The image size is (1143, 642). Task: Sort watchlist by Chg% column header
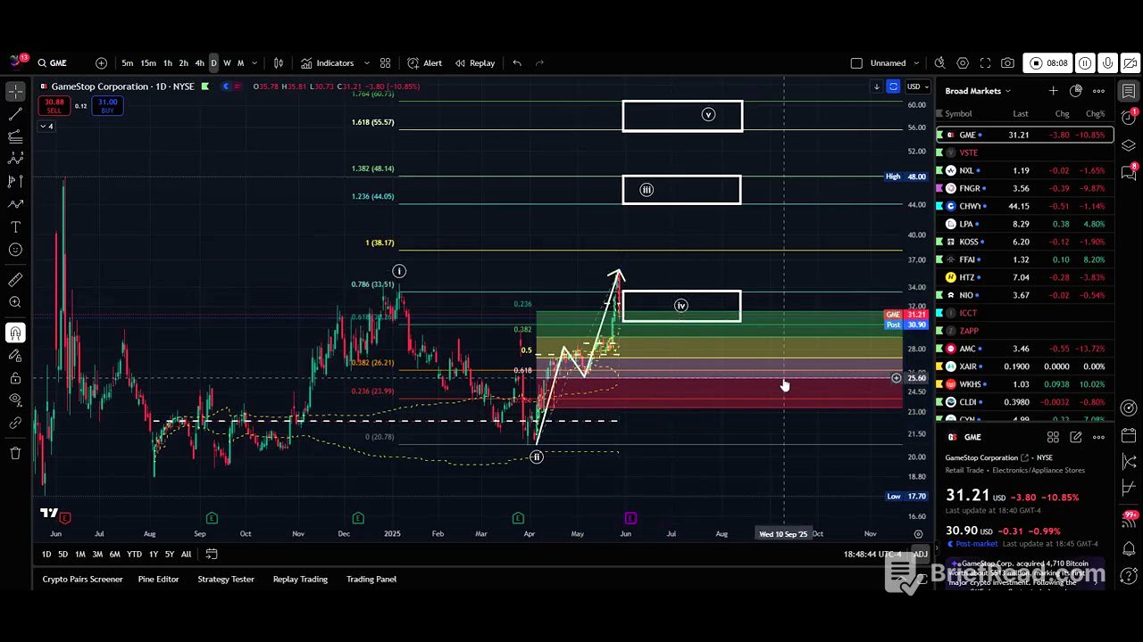pos(1095,114)
